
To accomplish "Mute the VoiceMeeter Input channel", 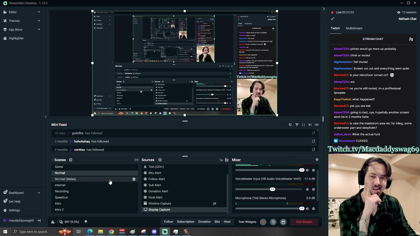I will pyautogui.click(x=307, y=189).
